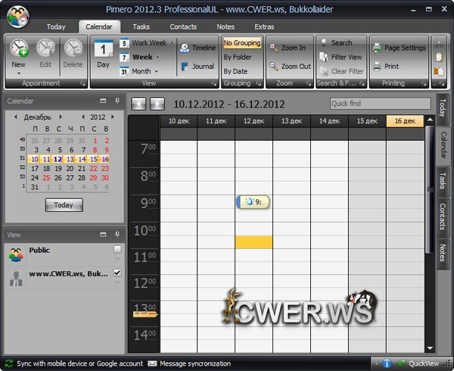454x371 pixels.
Task: Click the Print icon
Action: 384,67
